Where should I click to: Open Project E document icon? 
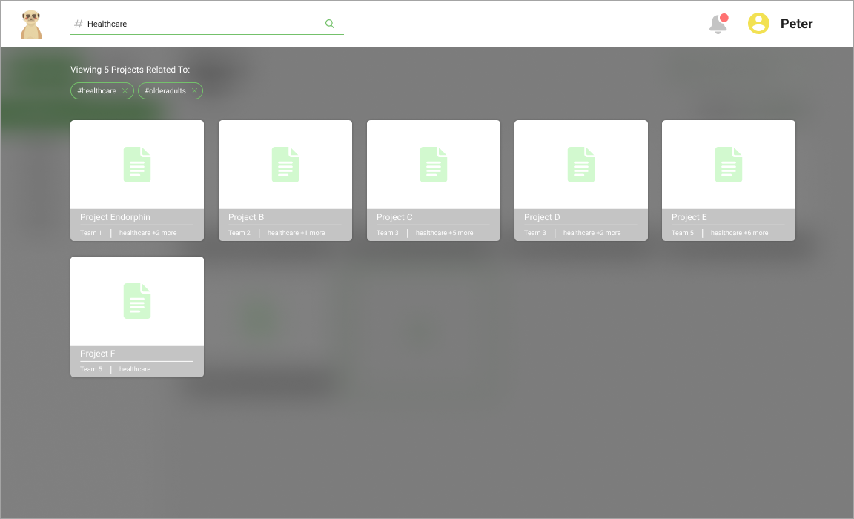729,165
